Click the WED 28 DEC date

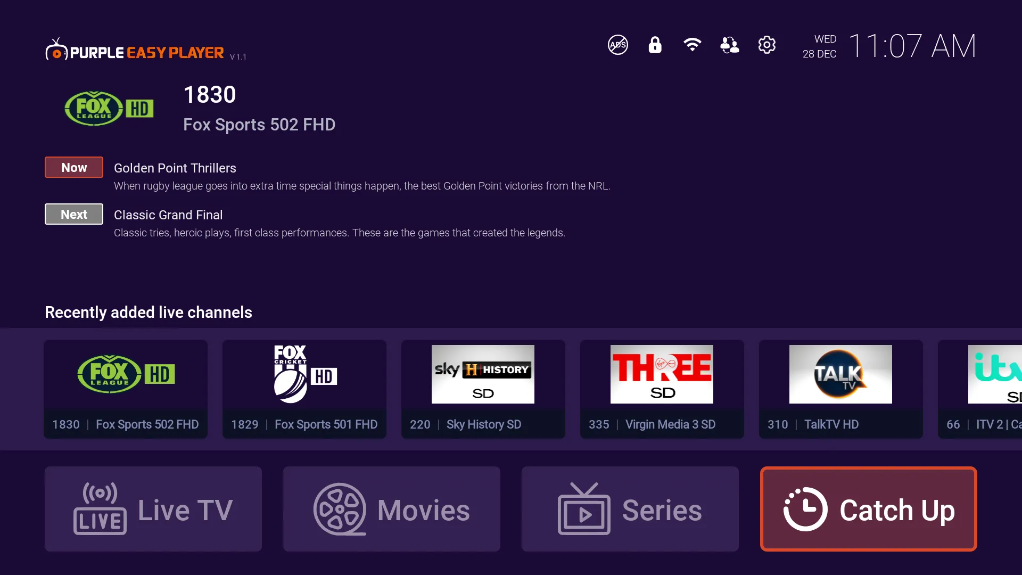coord(820,46)
